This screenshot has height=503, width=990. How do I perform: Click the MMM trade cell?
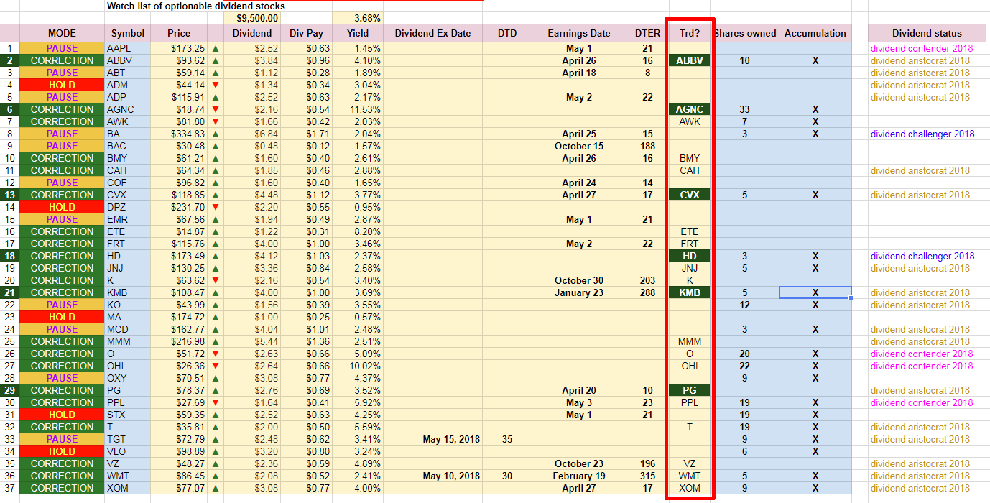coord(690,341)
